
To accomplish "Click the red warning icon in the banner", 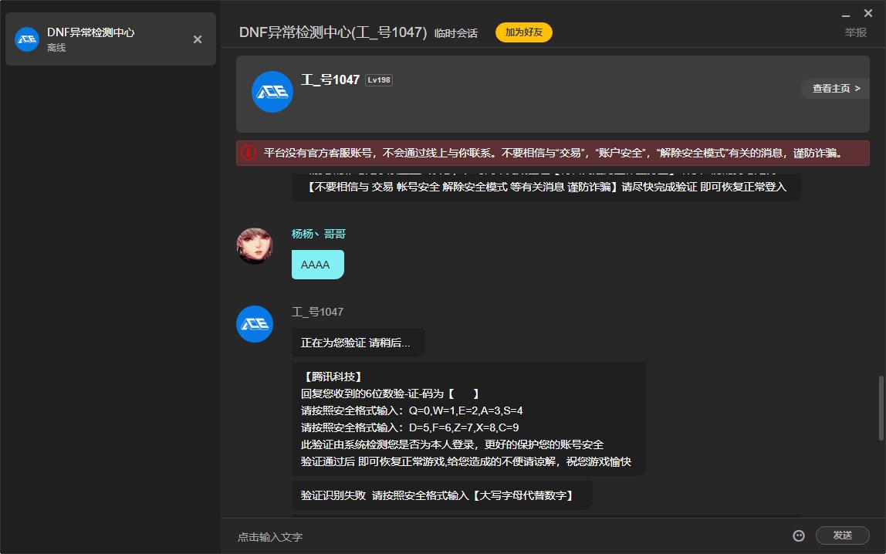I will pyautogui.click(x=249, y=153).
